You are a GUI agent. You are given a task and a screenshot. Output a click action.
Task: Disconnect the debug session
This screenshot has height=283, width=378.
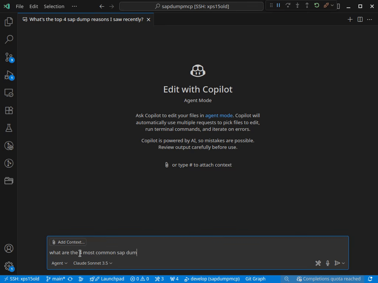[326, 5]
